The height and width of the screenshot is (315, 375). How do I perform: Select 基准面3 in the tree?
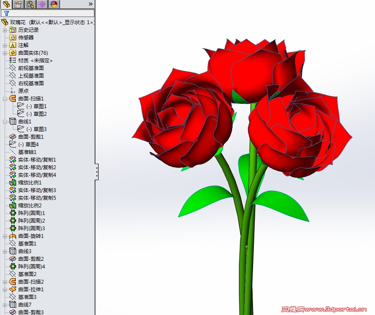coord(27,297)
